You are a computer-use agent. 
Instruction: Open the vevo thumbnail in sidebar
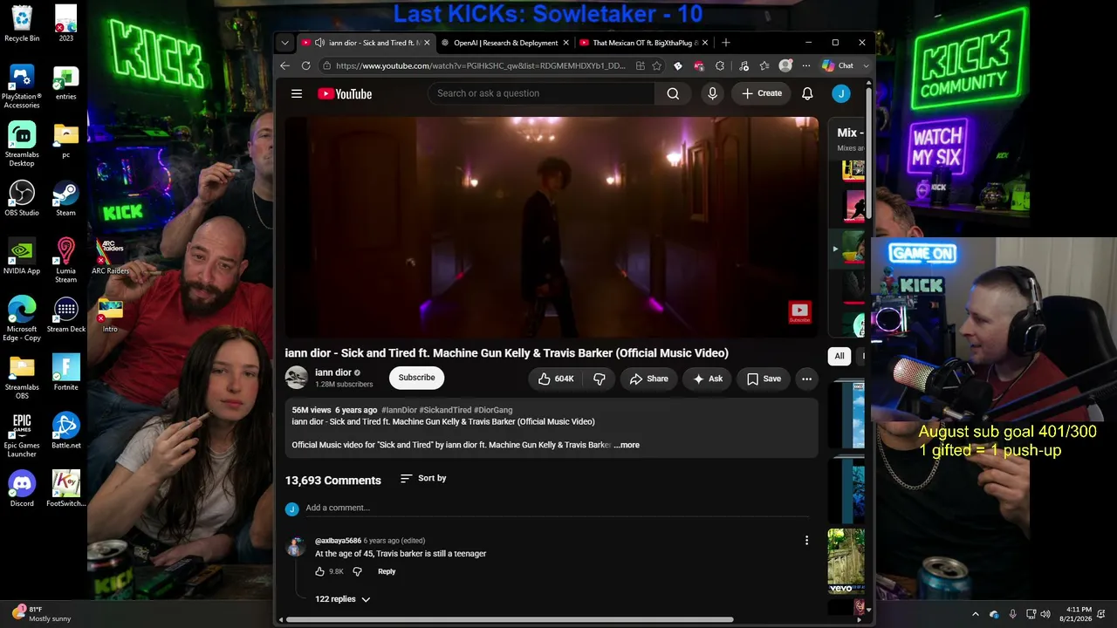click(846, 561)
